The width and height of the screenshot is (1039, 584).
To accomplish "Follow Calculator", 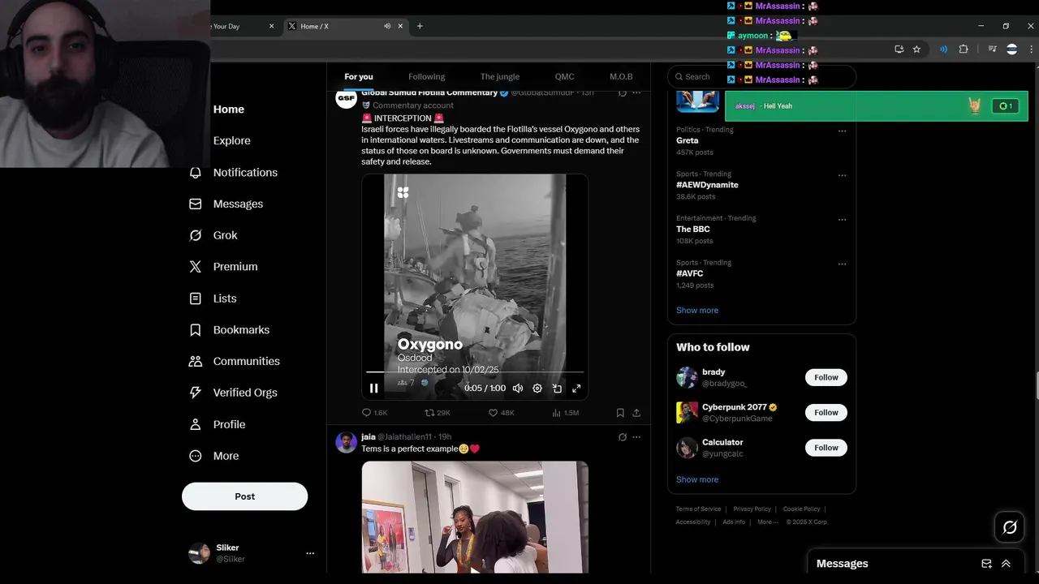I will [x=826, y=448].
